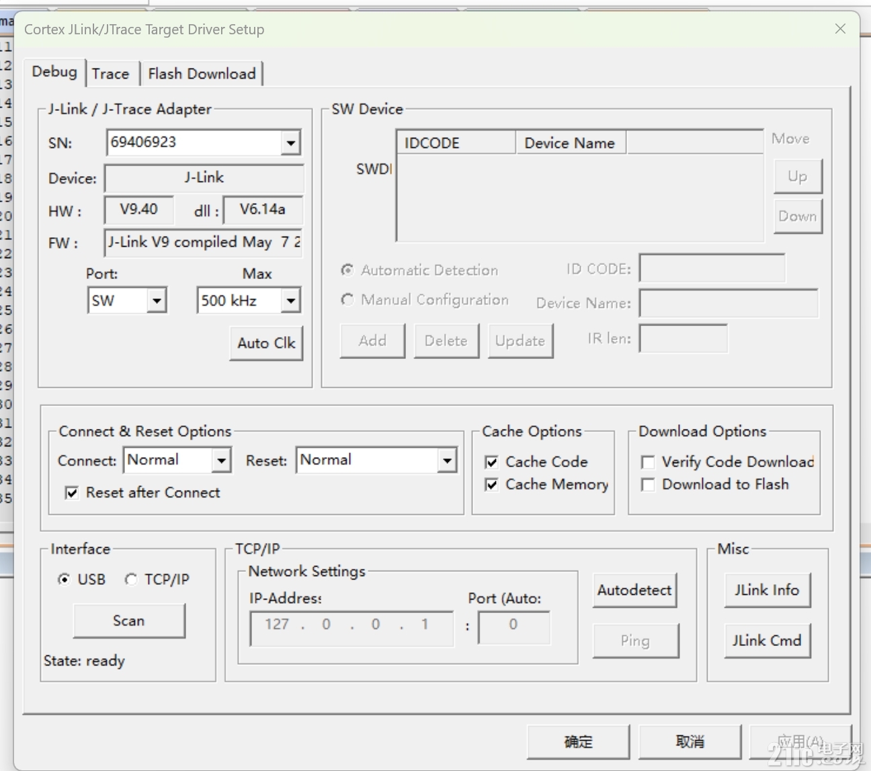Viewport: 871px width, 771px height.
Task: Click the Device J-Link field
Action: 204,178
